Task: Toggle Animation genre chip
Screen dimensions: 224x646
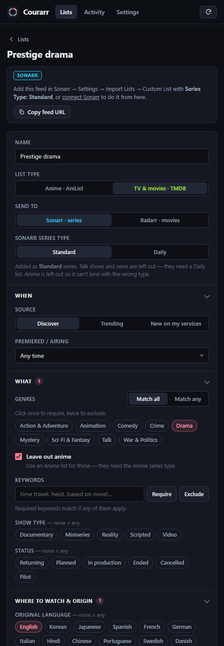Action: click(93, 426)
